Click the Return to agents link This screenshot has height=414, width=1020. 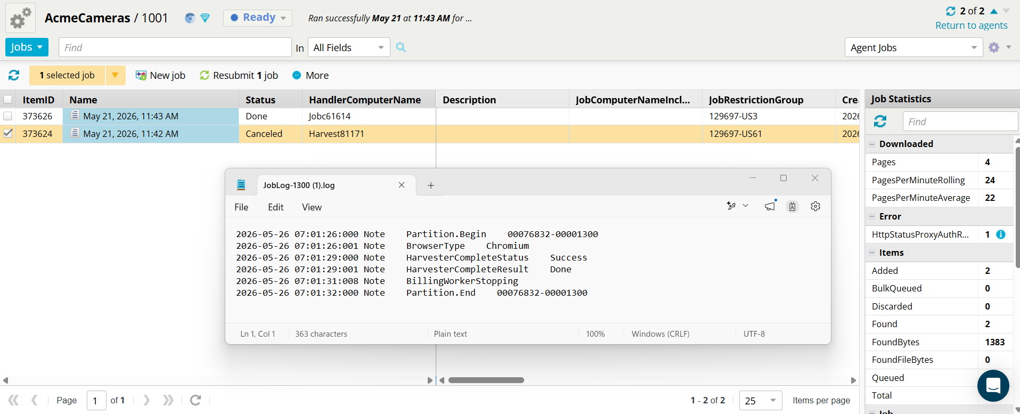[971, 25]
